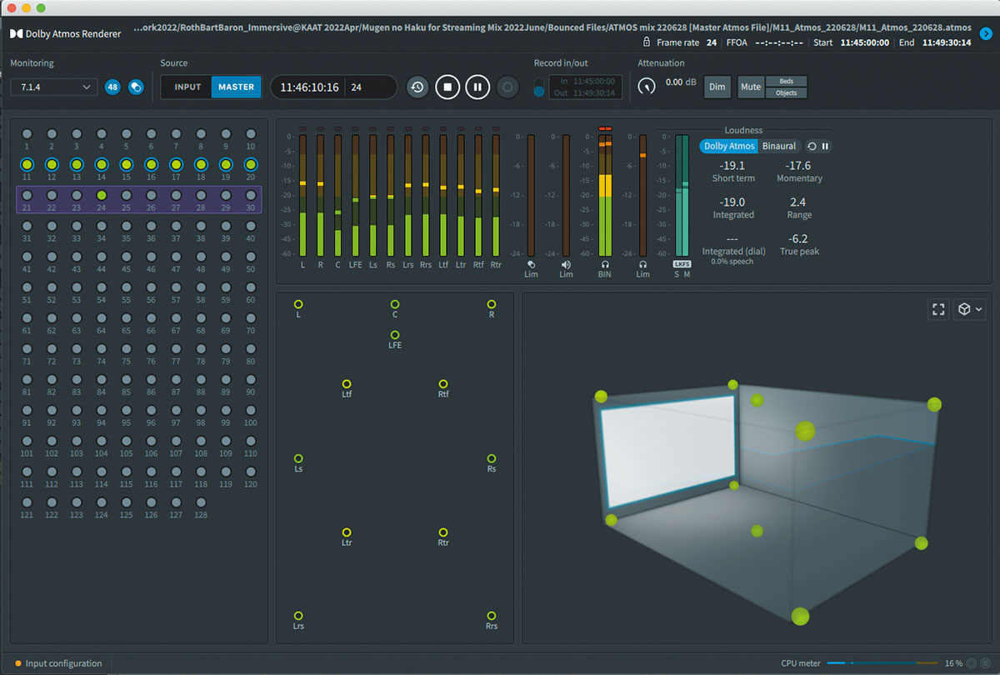Click input object 21 indicator
This screenshot has height=675, width=1000.
27,195
